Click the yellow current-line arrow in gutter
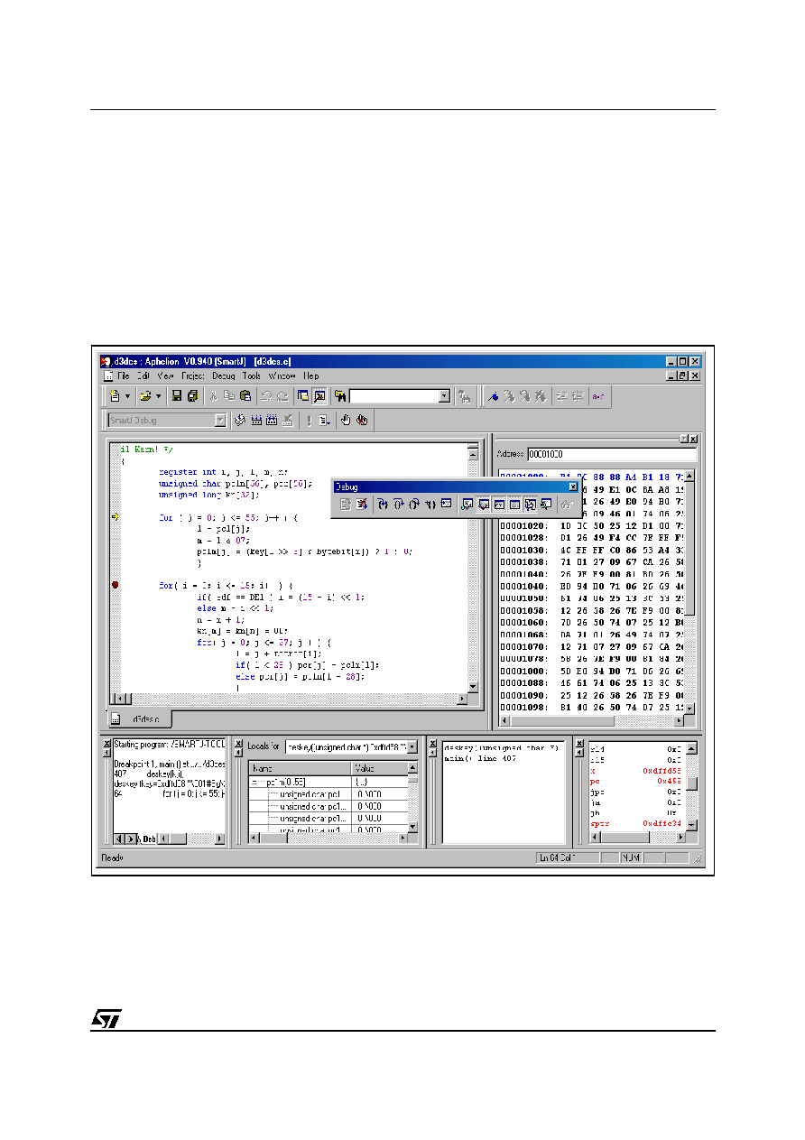Screen dimensions: 805x1140 [x=115, y=517]
